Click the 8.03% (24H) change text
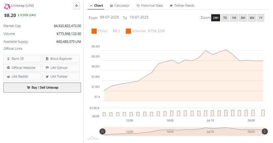 tap(28, 15)
